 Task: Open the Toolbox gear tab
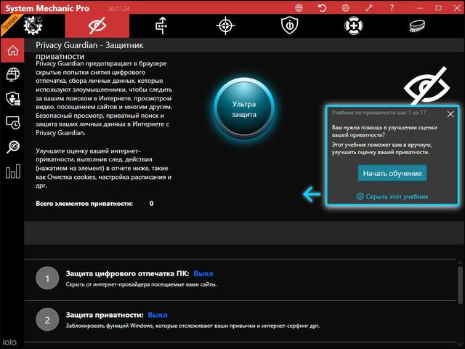pos(34,25)
